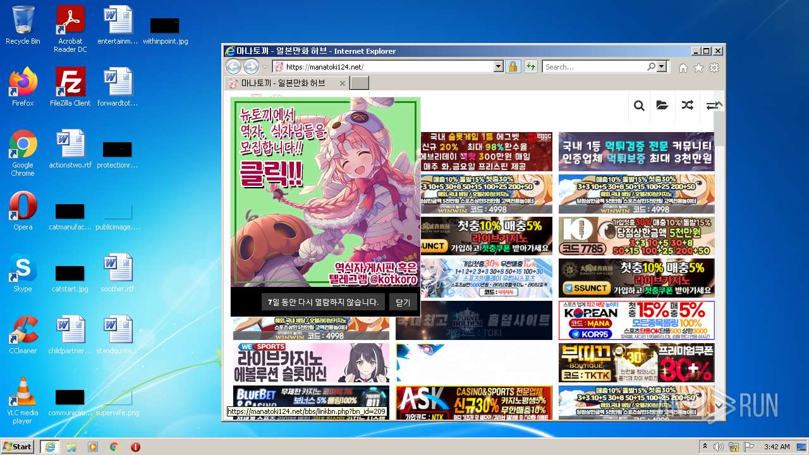Select protectionr... file on desktop
Screen dimensions: 809x455
118,154
